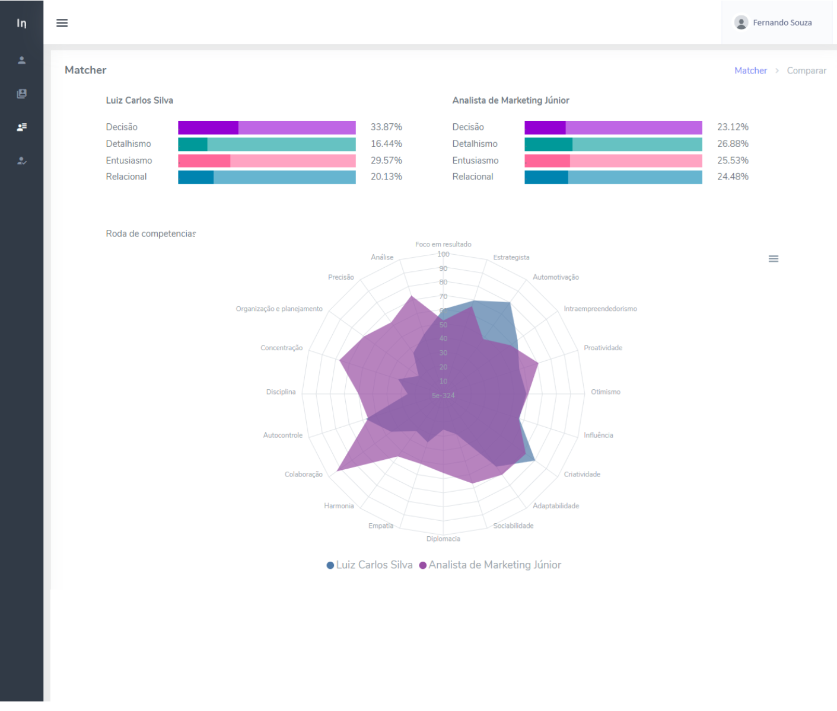Click the Comparar breadcrumb text
Viewport: 837px width, 711px height.
[x=806, y=71]
